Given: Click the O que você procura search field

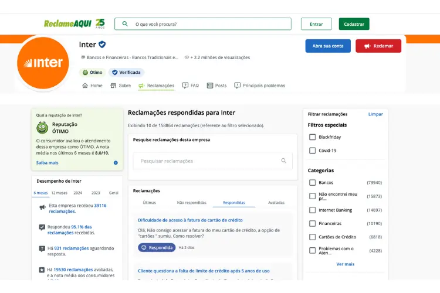Looking at the screenshot, I should [203, 24].
